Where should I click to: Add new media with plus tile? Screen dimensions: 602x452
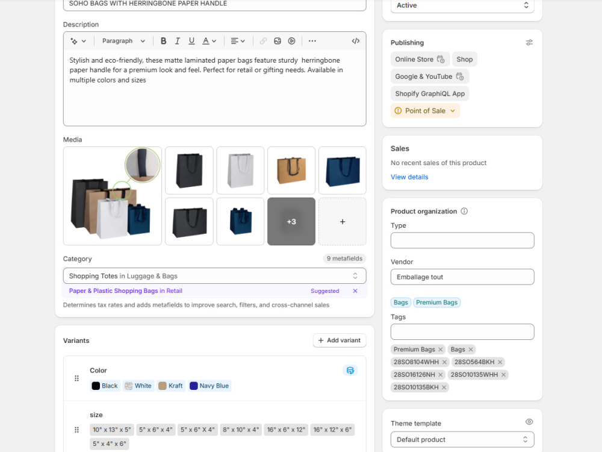click(x=343, y=221)
